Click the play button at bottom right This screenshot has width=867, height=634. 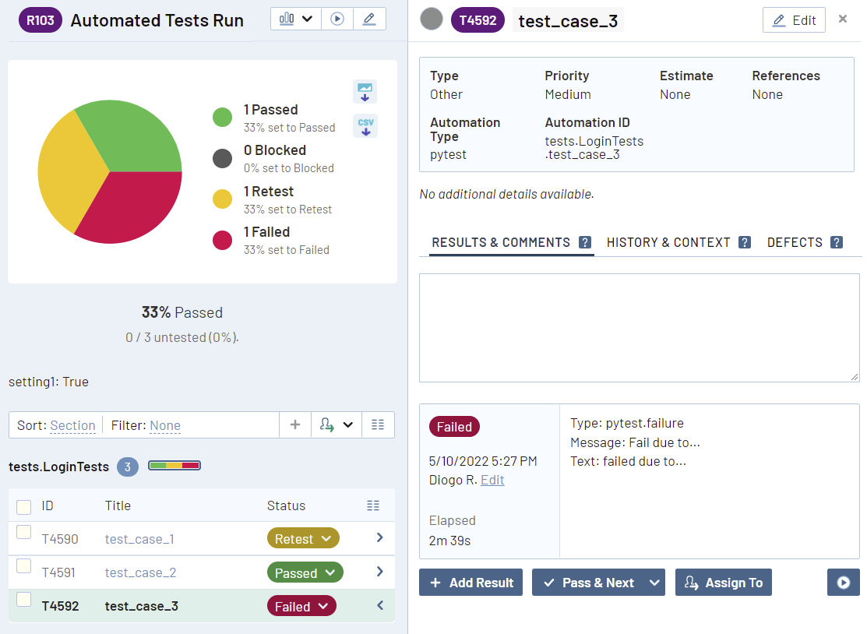click(x=843, y=583)
